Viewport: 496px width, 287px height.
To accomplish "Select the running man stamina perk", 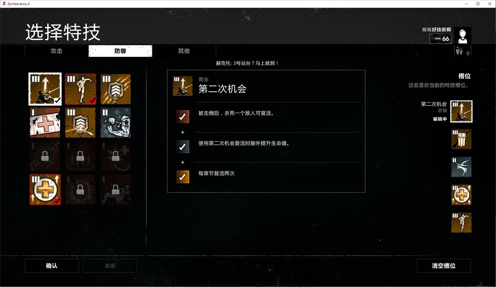I will 80,89.
